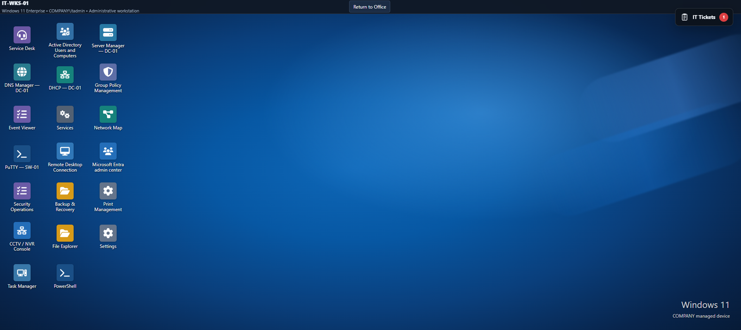Open Print Management icon
This screenshot has height=330, width=741.
pyautogui.click(x=108, y=191)
